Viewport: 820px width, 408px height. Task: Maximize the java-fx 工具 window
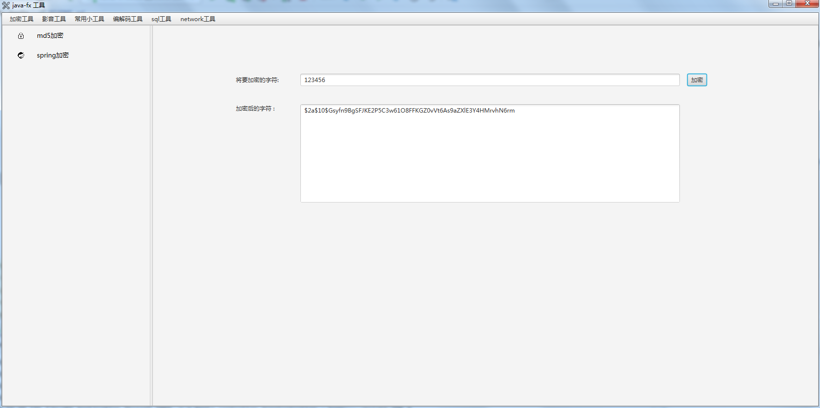(x=789, y=4)
